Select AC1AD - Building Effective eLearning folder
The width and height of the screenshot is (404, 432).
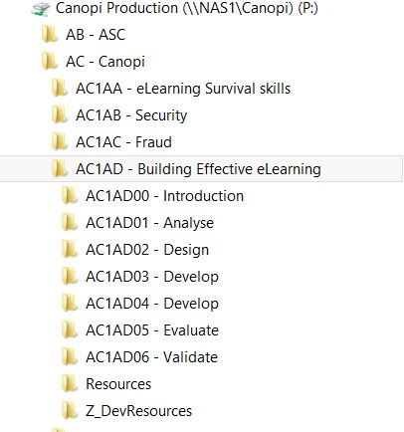point(201,169)
